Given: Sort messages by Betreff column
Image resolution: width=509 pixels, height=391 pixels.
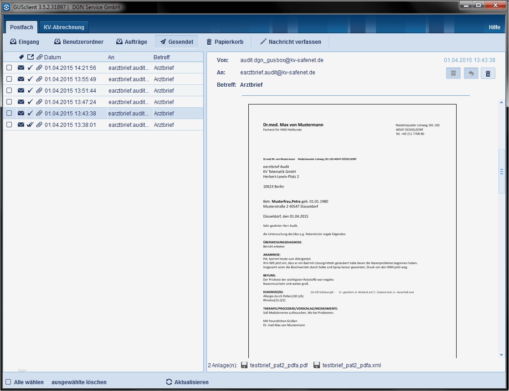Looking at the screenshot, I should coord(162,57).
